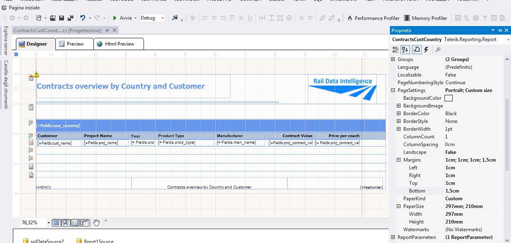Collapse the PaperSize property
The width and height of the screenshot is (511, 243).
[399, 206]
